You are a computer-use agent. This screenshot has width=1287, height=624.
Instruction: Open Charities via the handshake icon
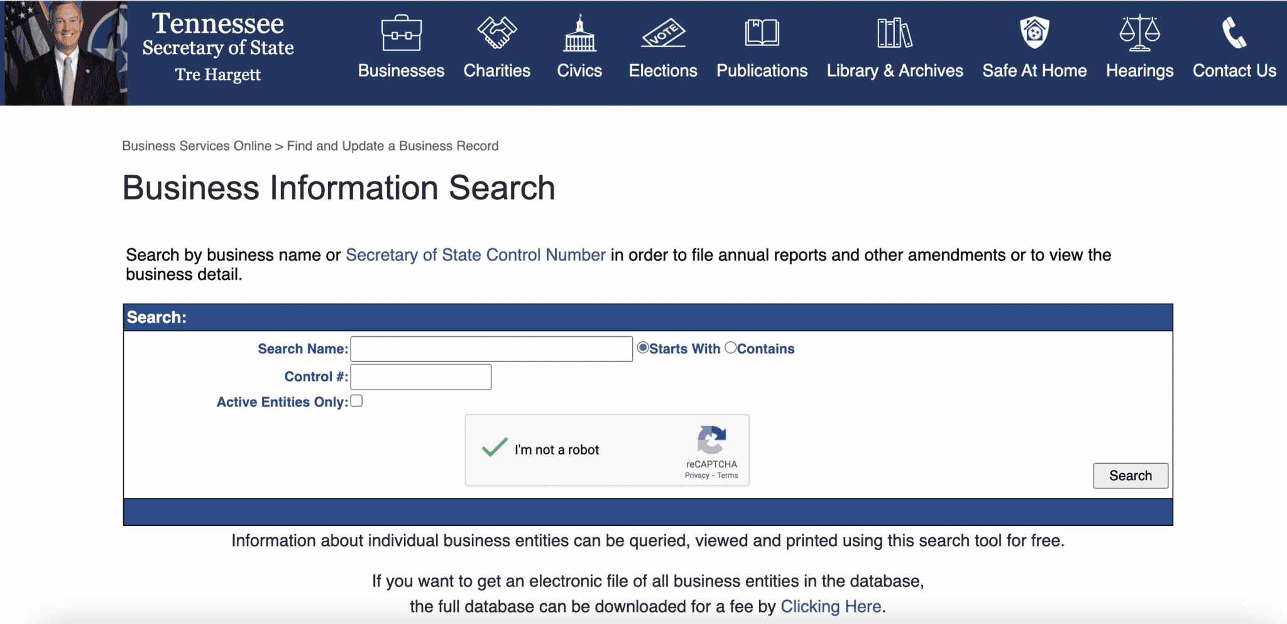pyautogui.click(x=496, y=33)
